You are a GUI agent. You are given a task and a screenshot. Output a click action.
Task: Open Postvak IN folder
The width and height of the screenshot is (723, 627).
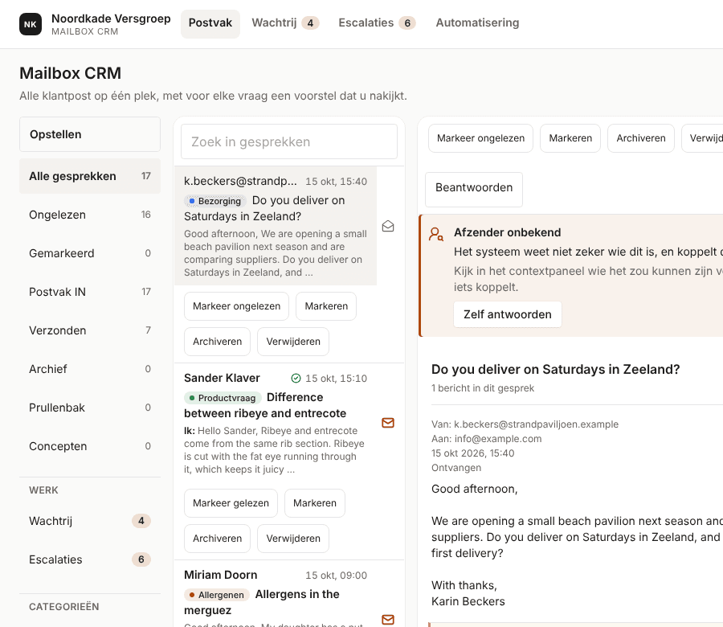(90, 292)
